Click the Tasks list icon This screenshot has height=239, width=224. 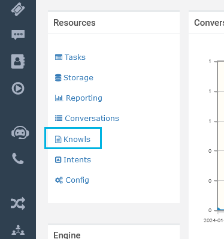(59, 58)
